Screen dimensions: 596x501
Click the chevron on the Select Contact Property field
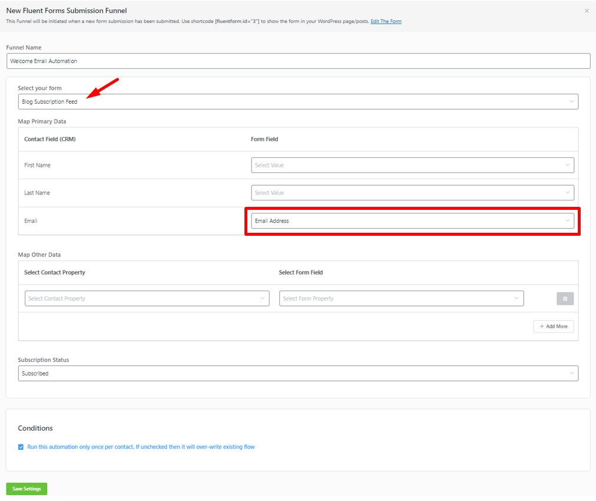tap(263, 298)
